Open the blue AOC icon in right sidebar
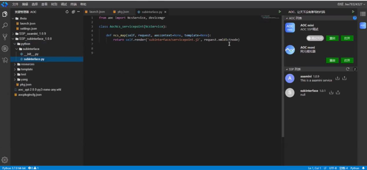This screenshot has height=170, width=367. 363,25
